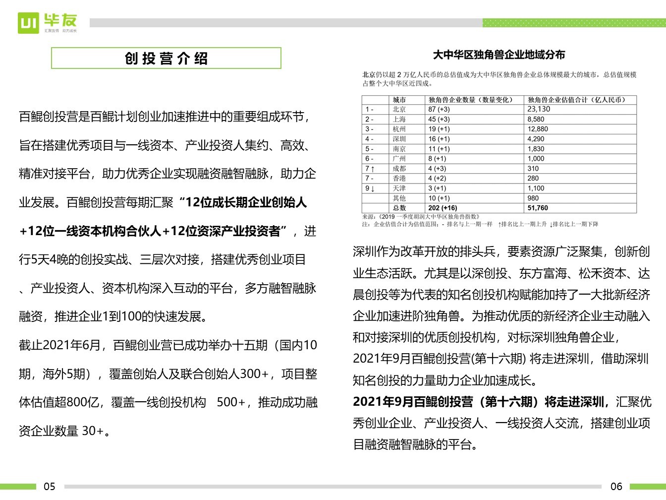Click the footnote starting 注：企业估值合计为估值范围
The width and height of the screenshot is (666, 500).
[480, 224]
